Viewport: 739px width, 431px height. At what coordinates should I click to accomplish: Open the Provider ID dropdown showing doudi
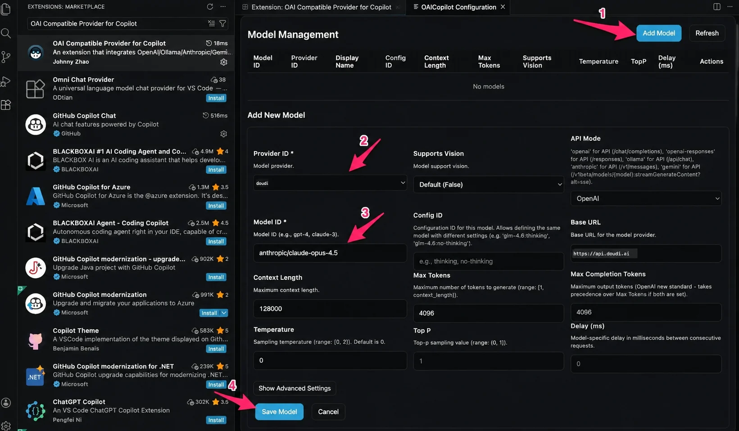[330, 183]
